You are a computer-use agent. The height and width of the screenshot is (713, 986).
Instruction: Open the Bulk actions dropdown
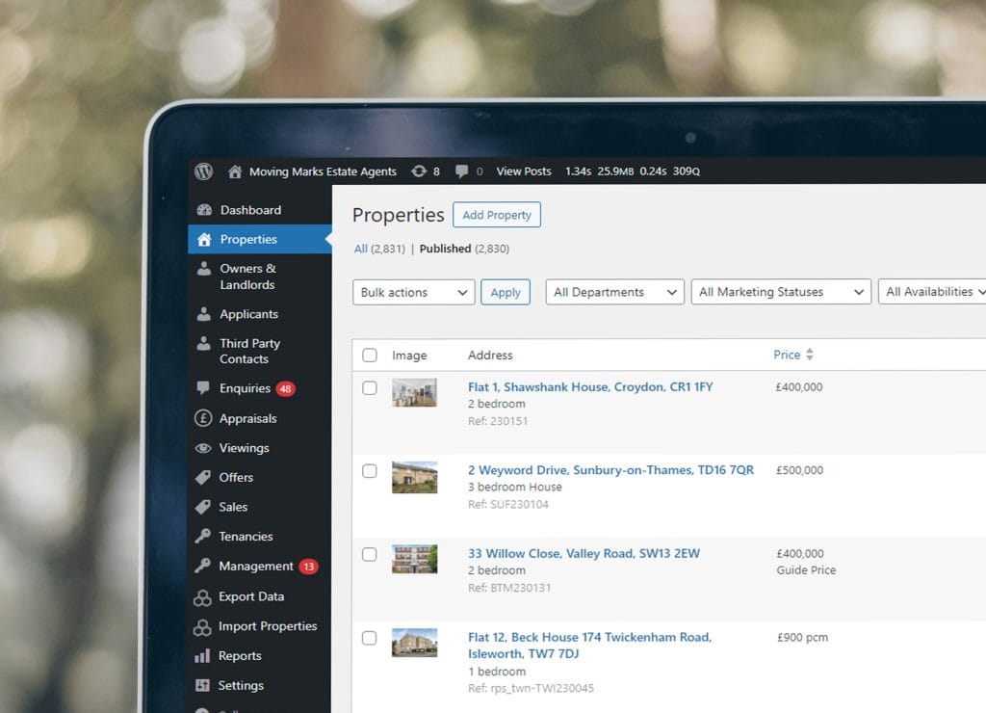(x=414, y=292)
